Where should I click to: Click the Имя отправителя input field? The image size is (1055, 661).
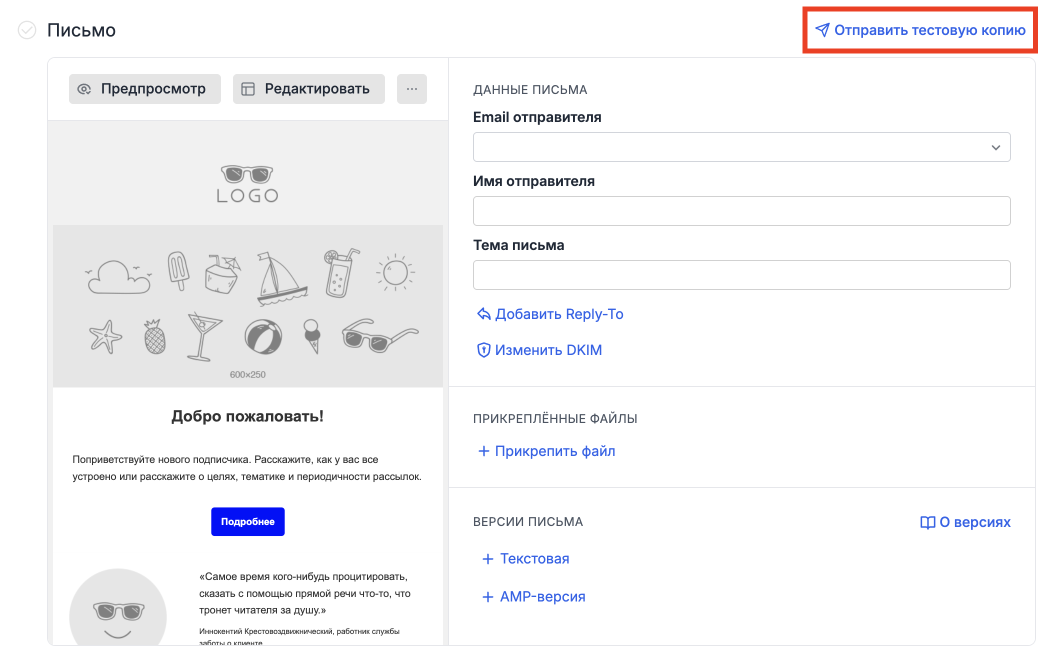[741, 211]
